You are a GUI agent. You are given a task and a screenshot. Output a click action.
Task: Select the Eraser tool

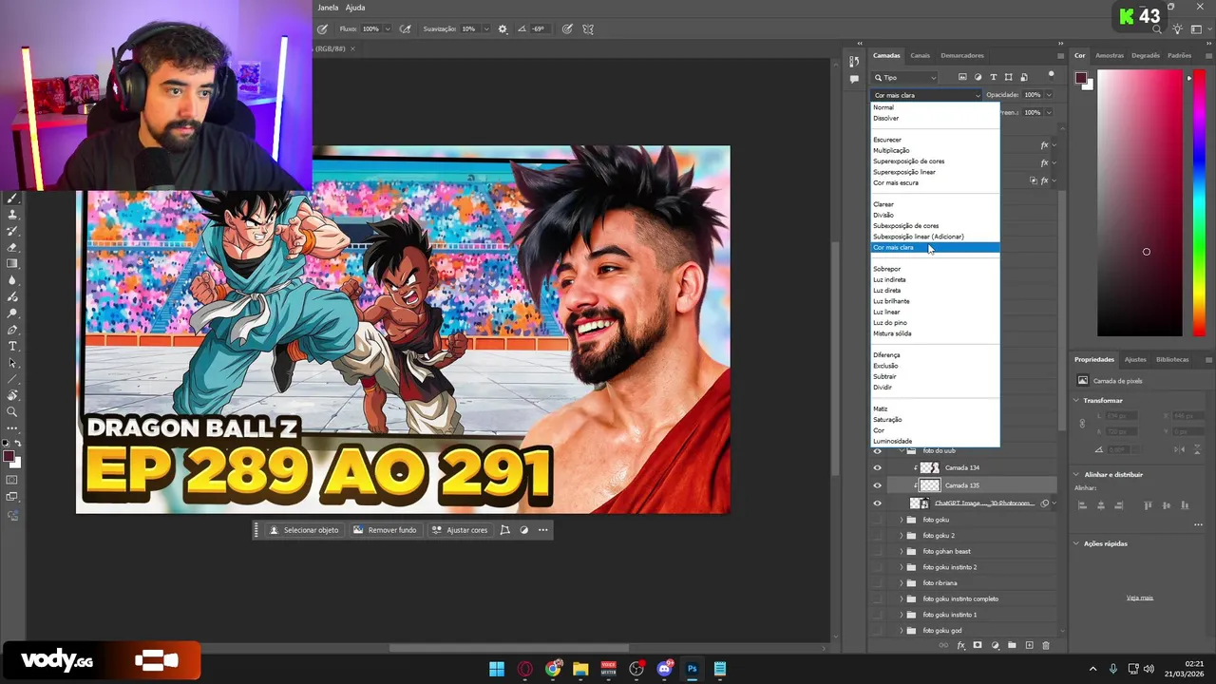click(12, 247)
